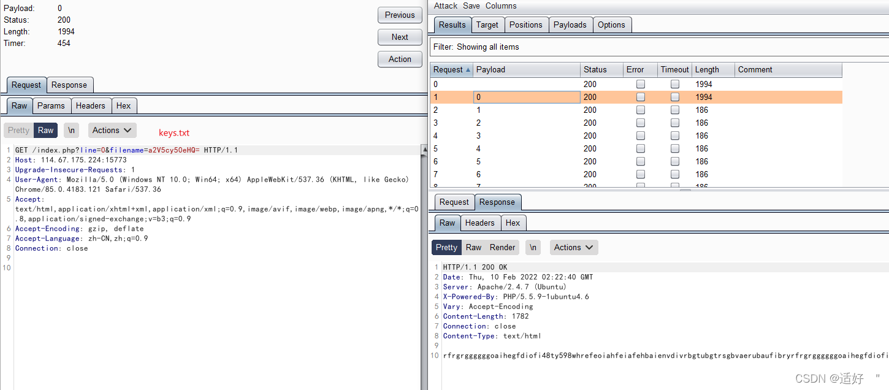
Task: Click the left request editor vertical scrollbar
Action: 424,267
